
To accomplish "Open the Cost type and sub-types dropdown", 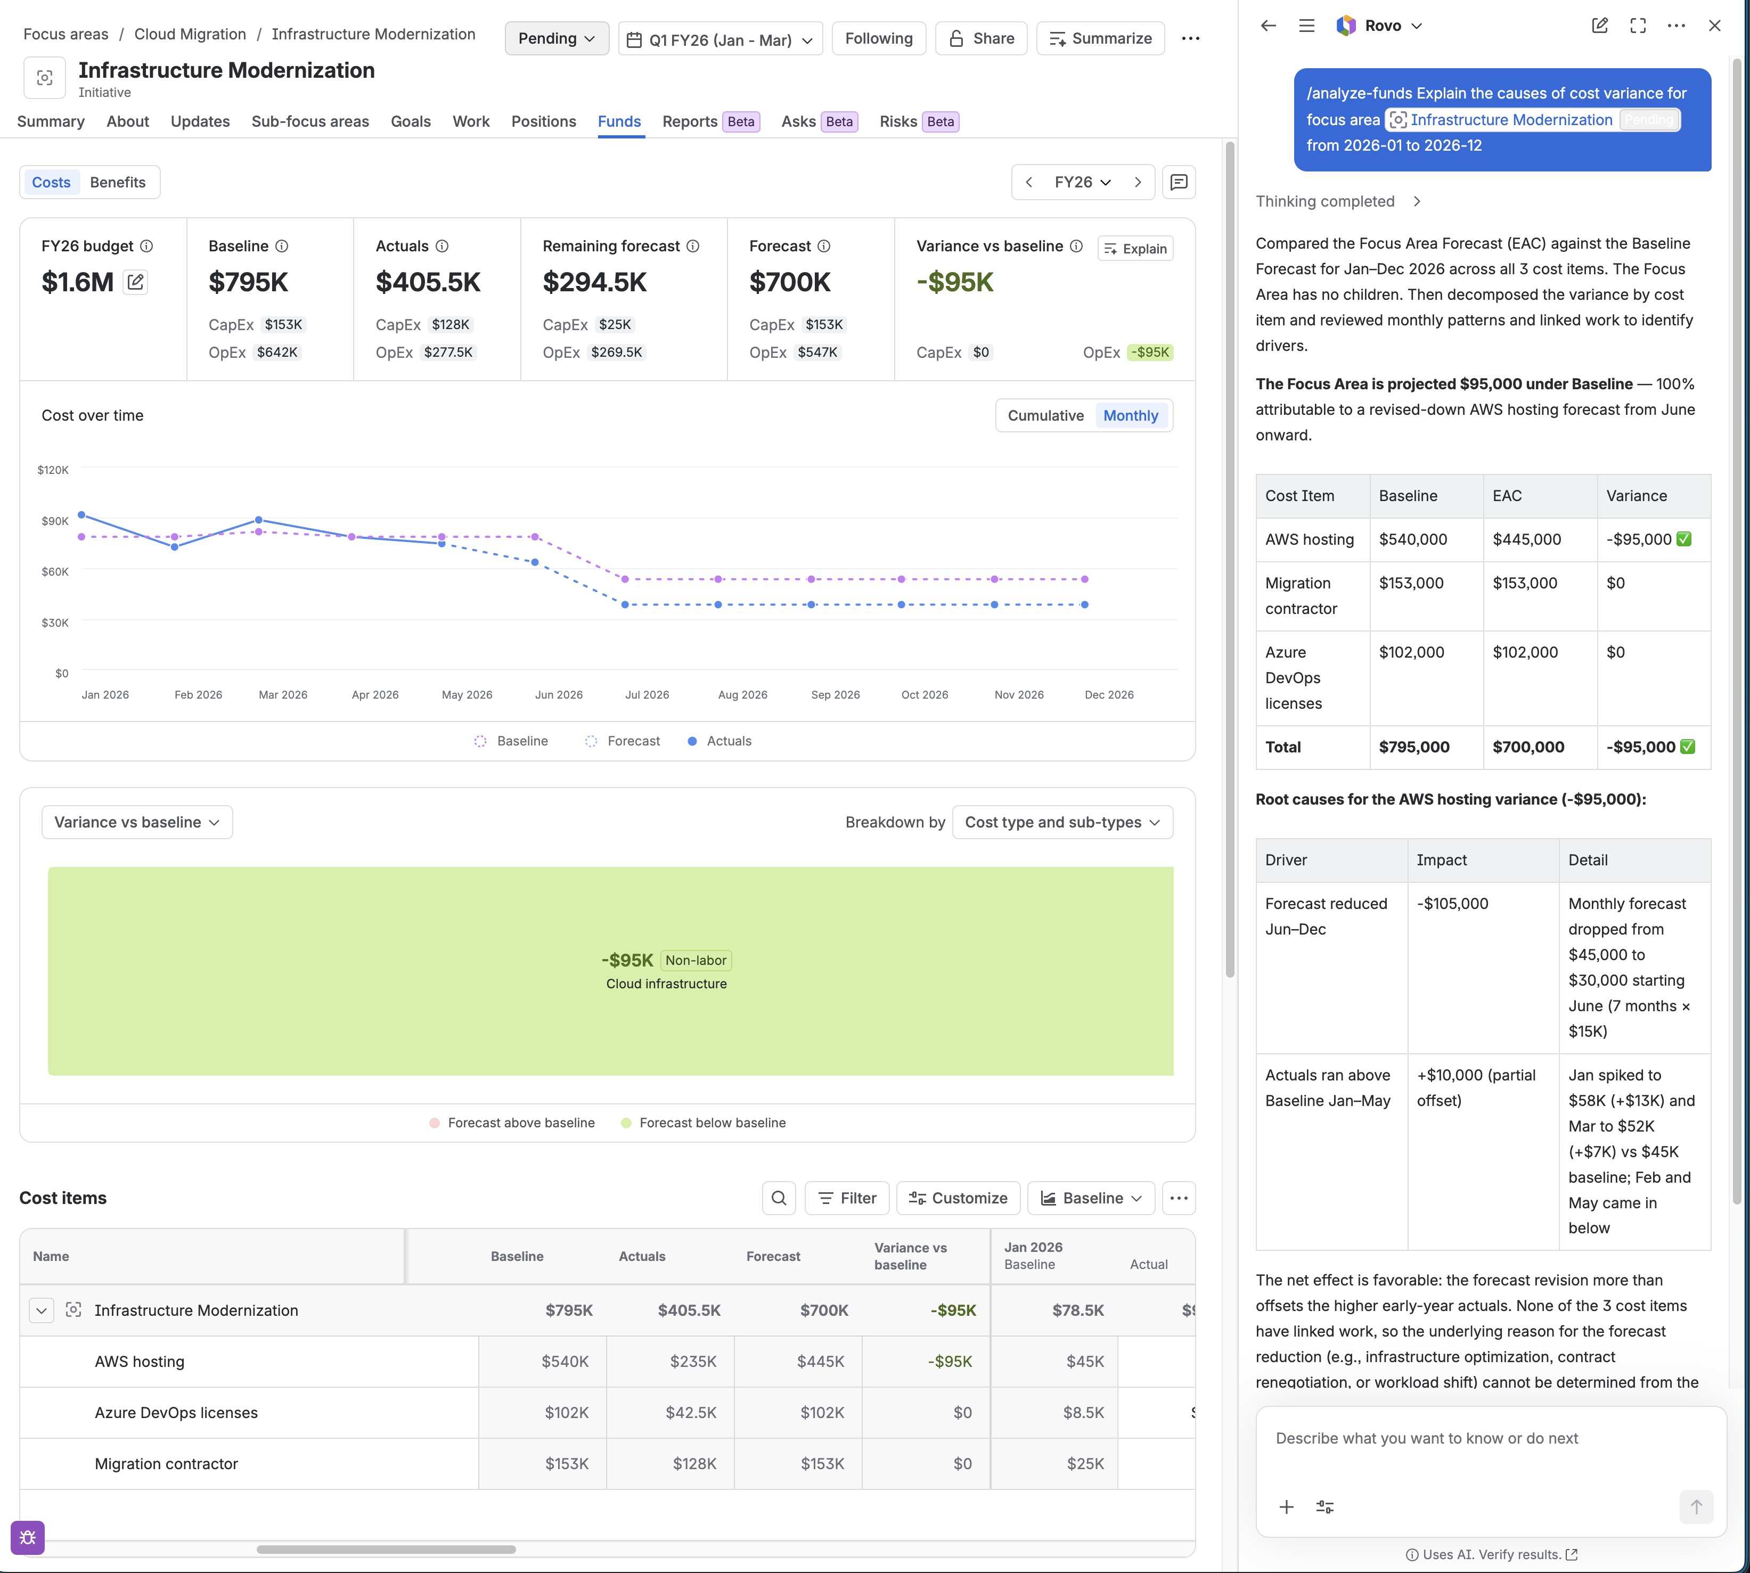I will click(1062, 822).
